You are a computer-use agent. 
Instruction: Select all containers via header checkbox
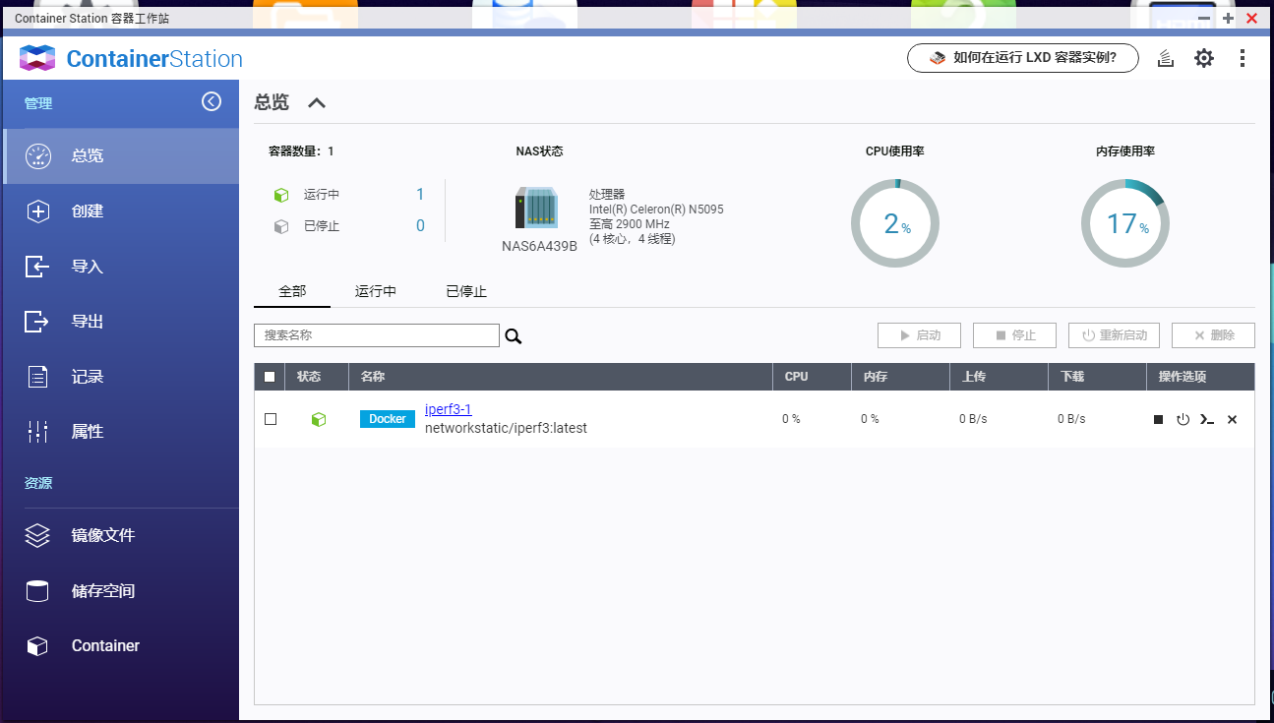point(269,377)
